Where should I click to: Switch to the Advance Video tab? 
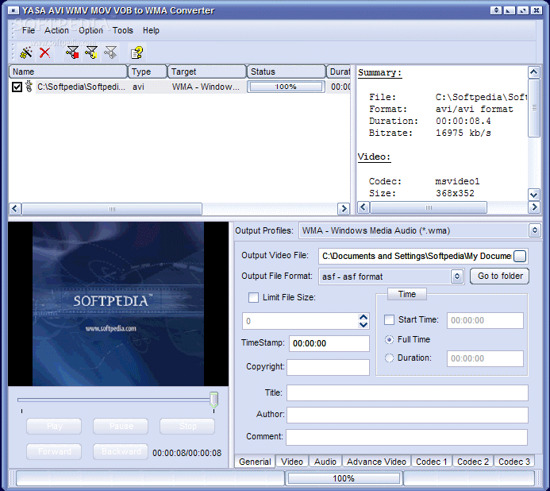click(x=376, y=462)
